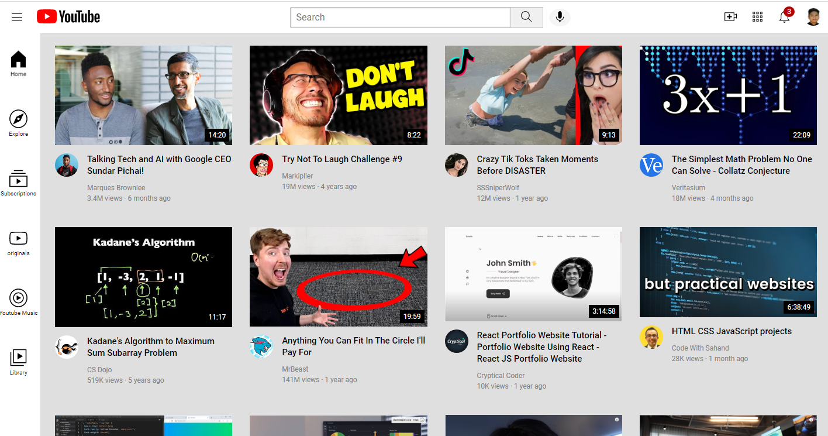Open Don't Laugh video thumbnail

click(x=339, y=95)
